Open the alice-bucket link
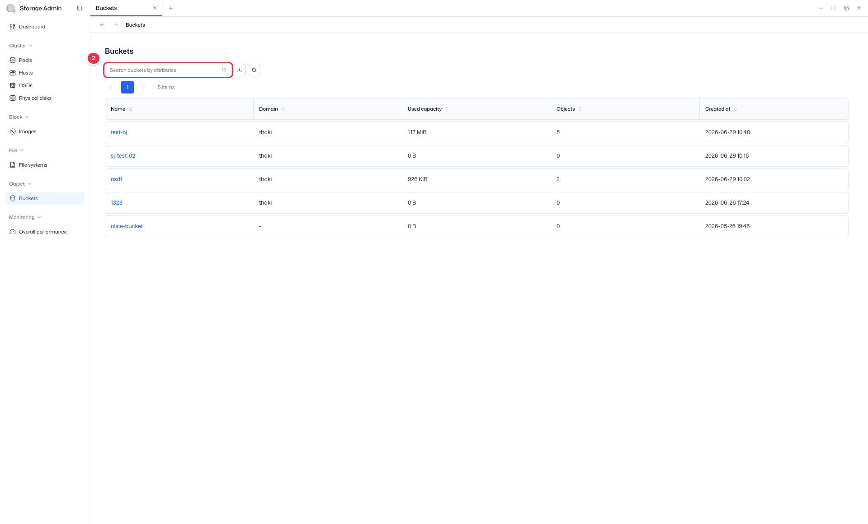Viewport: 868px width, 524px height. (127, 226)
